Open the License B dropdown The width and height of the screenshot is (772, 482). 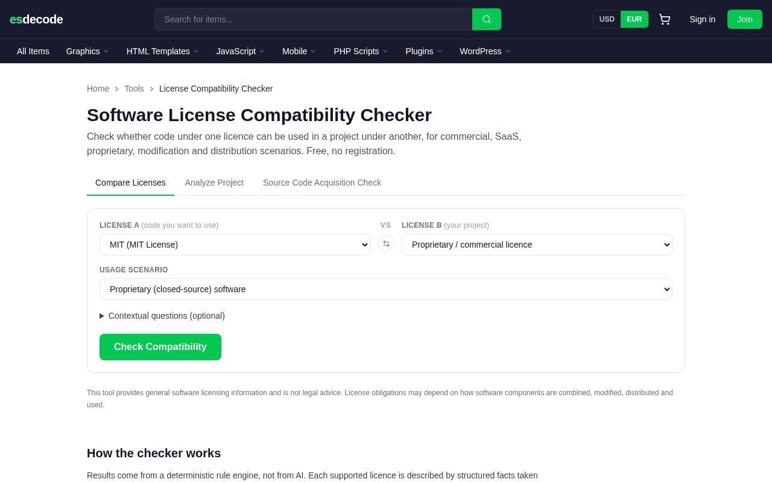pos(537,245)
